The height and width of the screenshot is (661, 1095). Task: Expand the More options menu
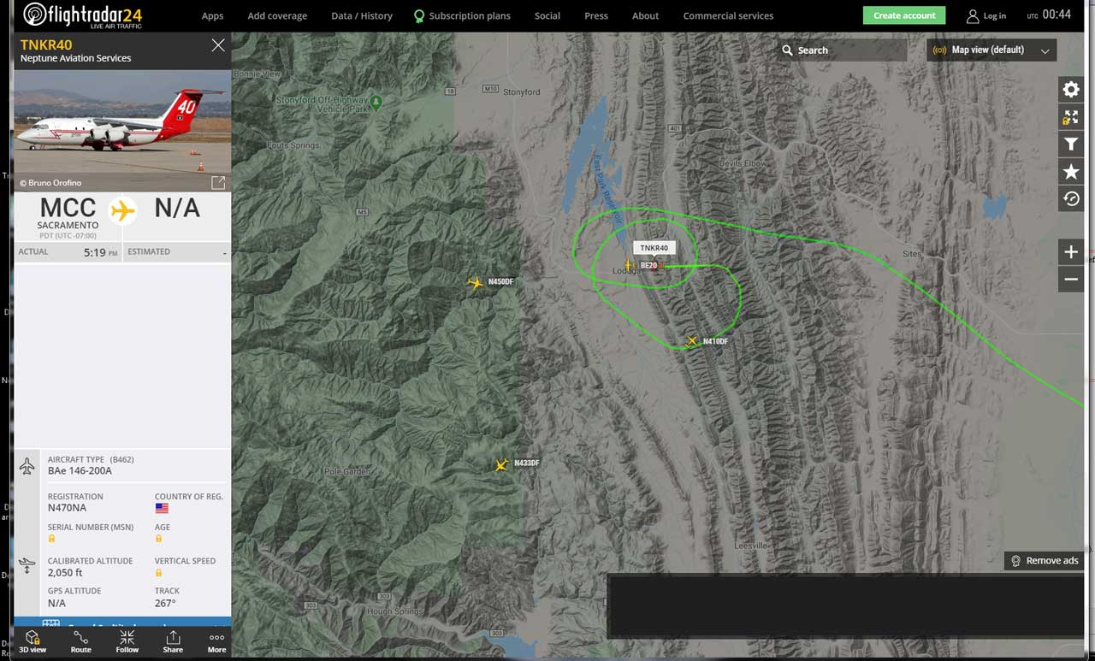217,642
